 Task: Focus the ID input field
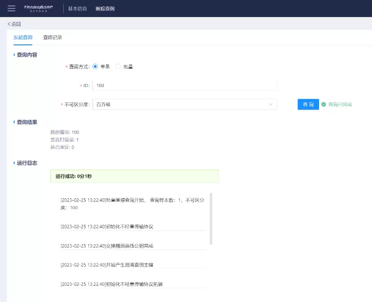(x=184, y=85)
